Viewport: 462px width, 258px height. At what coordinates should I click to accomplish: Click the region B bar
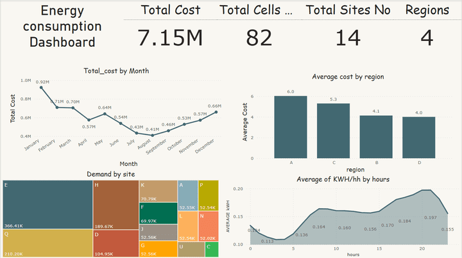coord(376,137)
